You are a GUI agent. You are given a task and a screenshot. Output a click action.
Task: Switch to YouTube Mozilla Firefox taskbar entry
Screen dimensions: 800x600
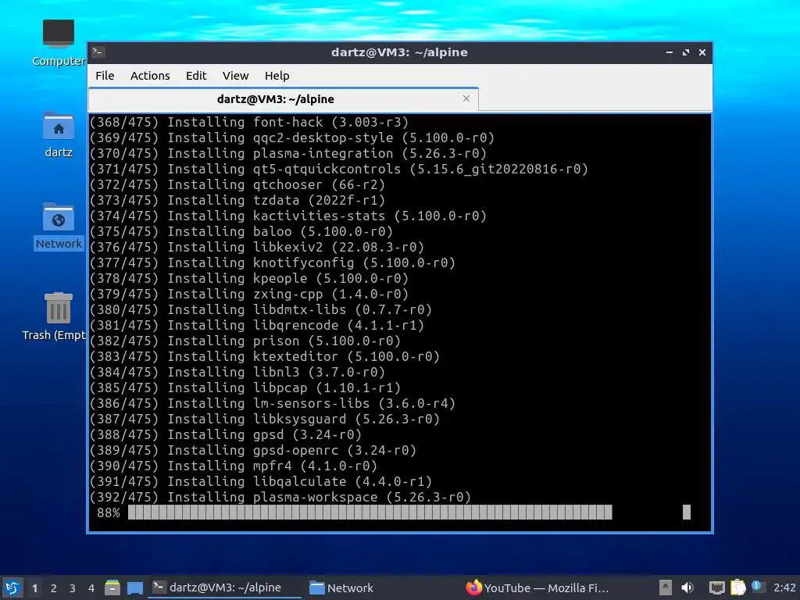[x=537, y=587]
